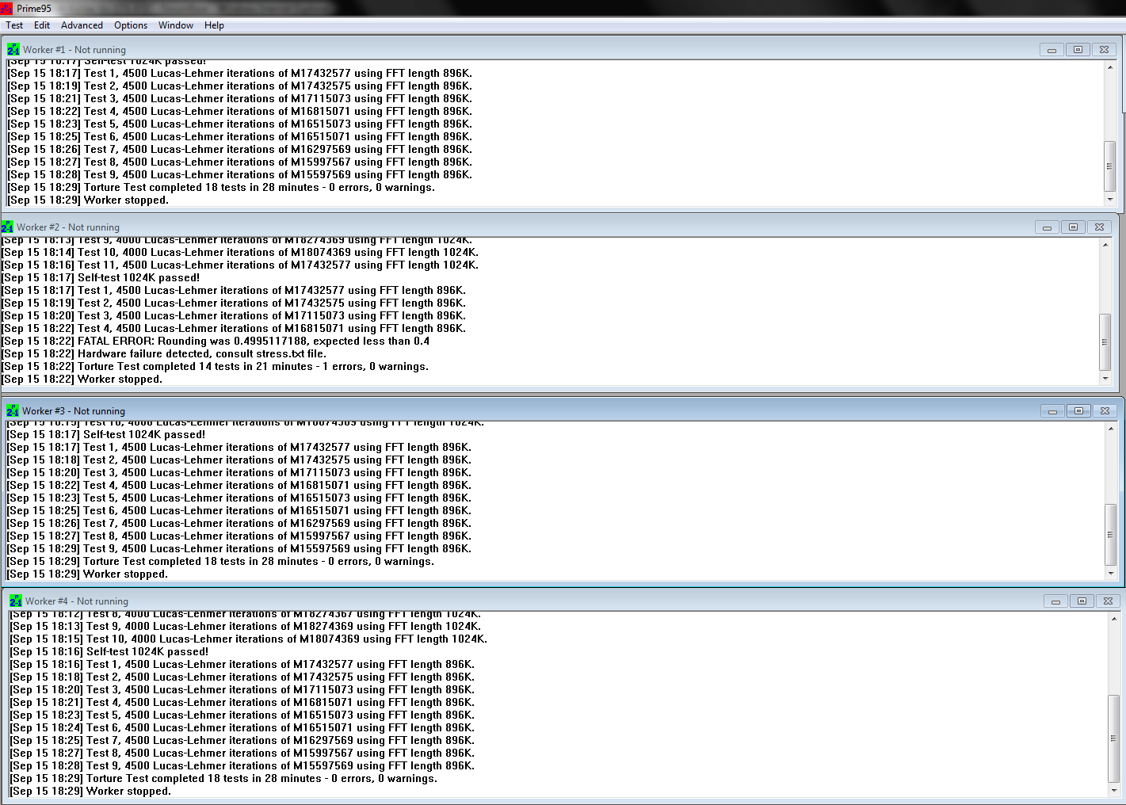Click Worker #2 scrollbar down arrow
The width and height of the screenshot is (1126, 805).
click(x=1105, y=378)
